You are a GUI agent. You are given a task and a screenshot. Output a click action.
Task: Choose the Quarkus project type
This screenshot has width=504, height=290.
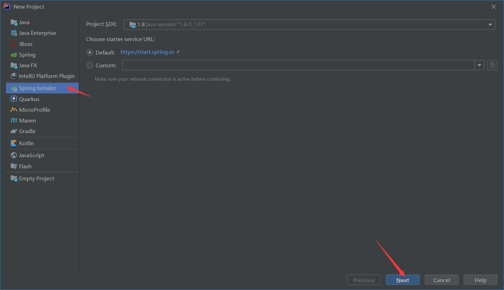tap(42, 99)
